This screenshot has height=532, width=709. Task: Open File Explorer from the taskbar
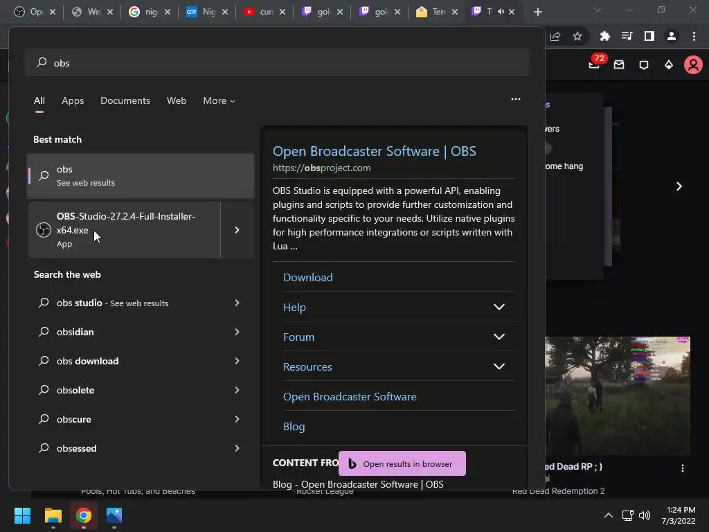[x=53, y=515]
